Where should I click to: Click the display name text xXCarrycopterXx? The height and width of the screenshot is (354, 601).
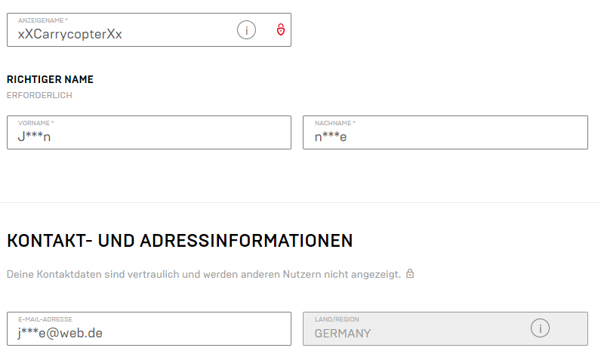(69, 34)
